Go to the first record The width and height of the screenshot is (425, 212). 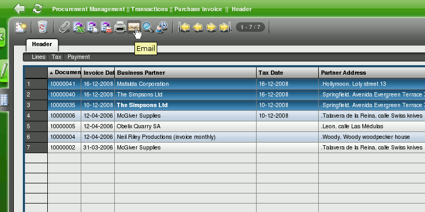point(184,27)
